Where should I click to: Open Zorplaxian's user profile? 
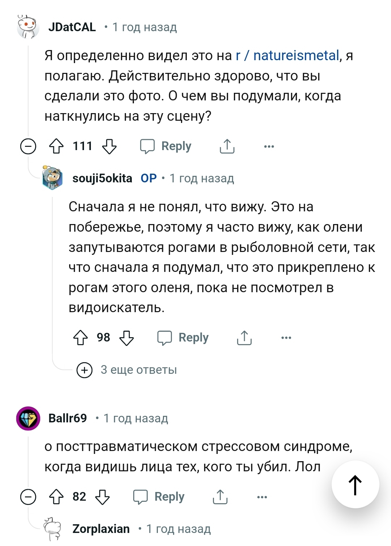click(101, 529)
